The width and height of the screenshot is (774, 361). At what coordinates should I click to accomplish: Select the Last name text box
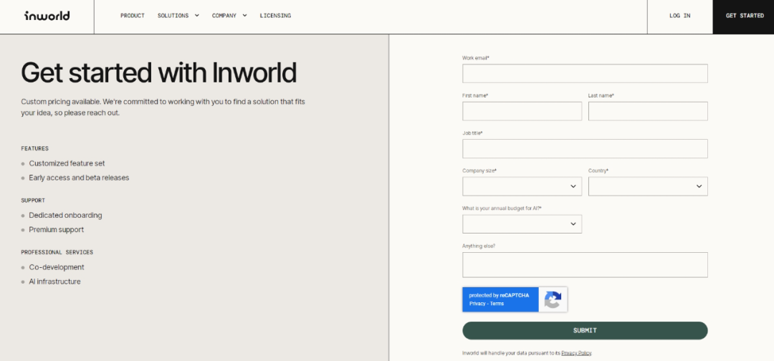[x=648, y=111]
